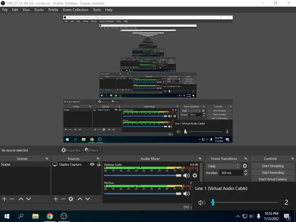Remove selected source with minus icon

pyautogui.click(x=63, y=199)
